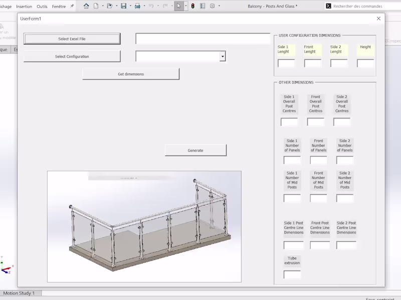
Task: Expand the dropdown arrow next to the Open icon
Action: click(117, 5)
